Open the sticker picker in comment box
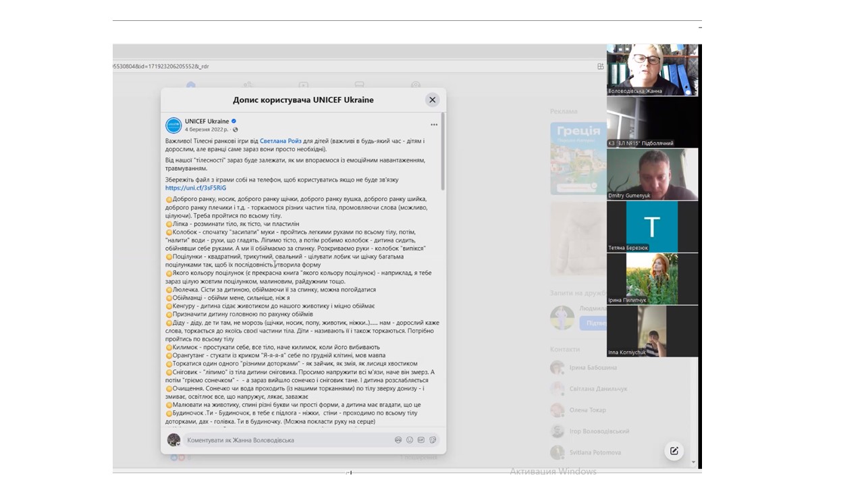This screenshot has height=486, width=864. point(433,440)
